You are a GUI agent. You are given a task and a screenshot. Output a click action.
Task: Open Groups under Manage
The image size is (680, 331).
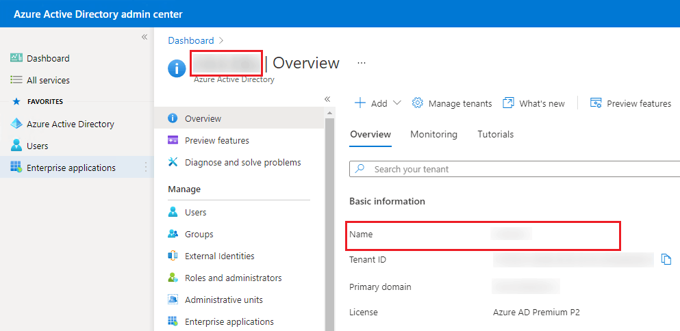click(x=199, y=235)
